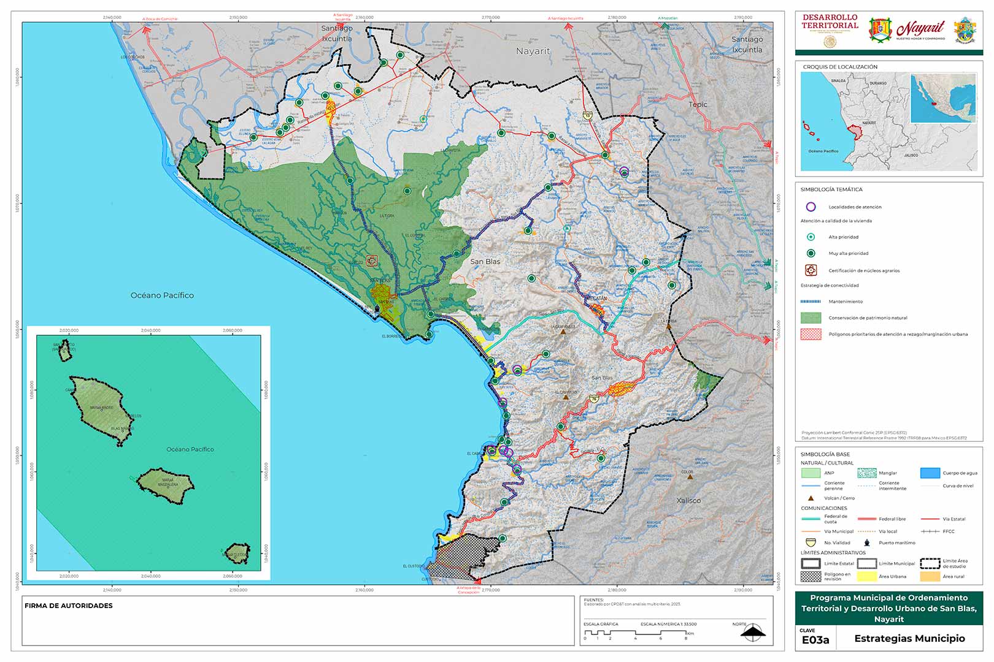Click the Croquis de Localización regional map
This screenshot has height=662, width=994.
click(x=888, y=122)
